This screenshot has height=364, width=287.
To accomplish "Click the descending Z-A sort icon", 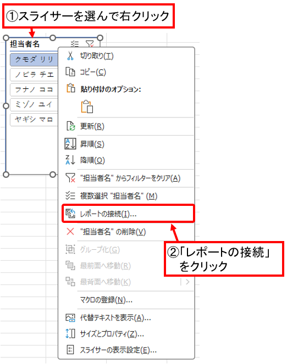I will pos(70,160).
